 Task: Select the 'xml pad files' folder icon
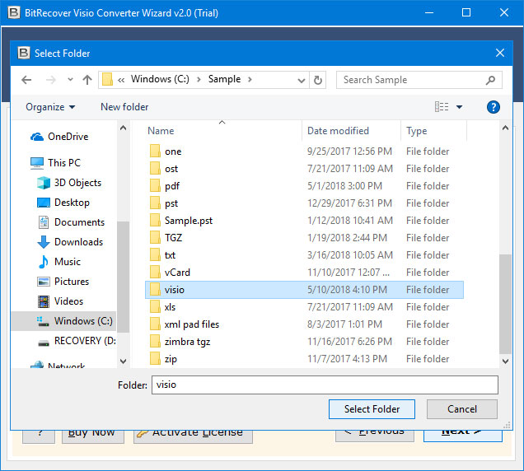coord(155,324)
